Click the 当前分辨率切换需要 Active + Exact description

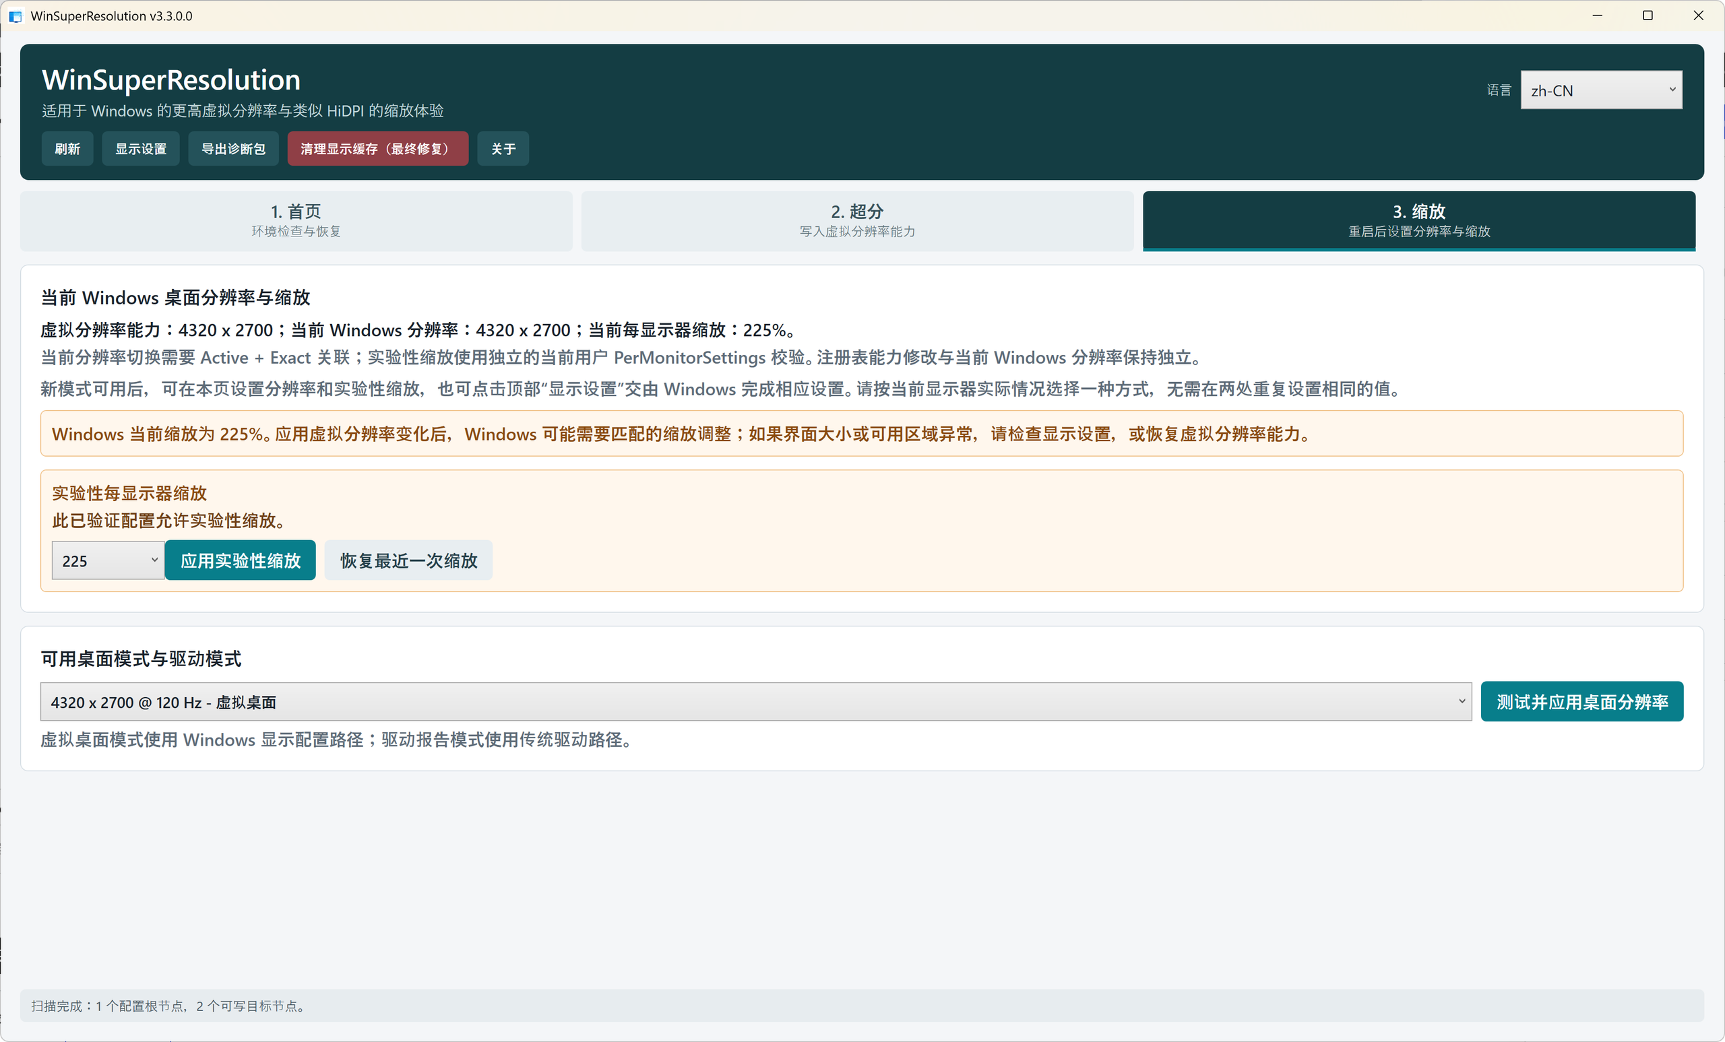(622, 358)
